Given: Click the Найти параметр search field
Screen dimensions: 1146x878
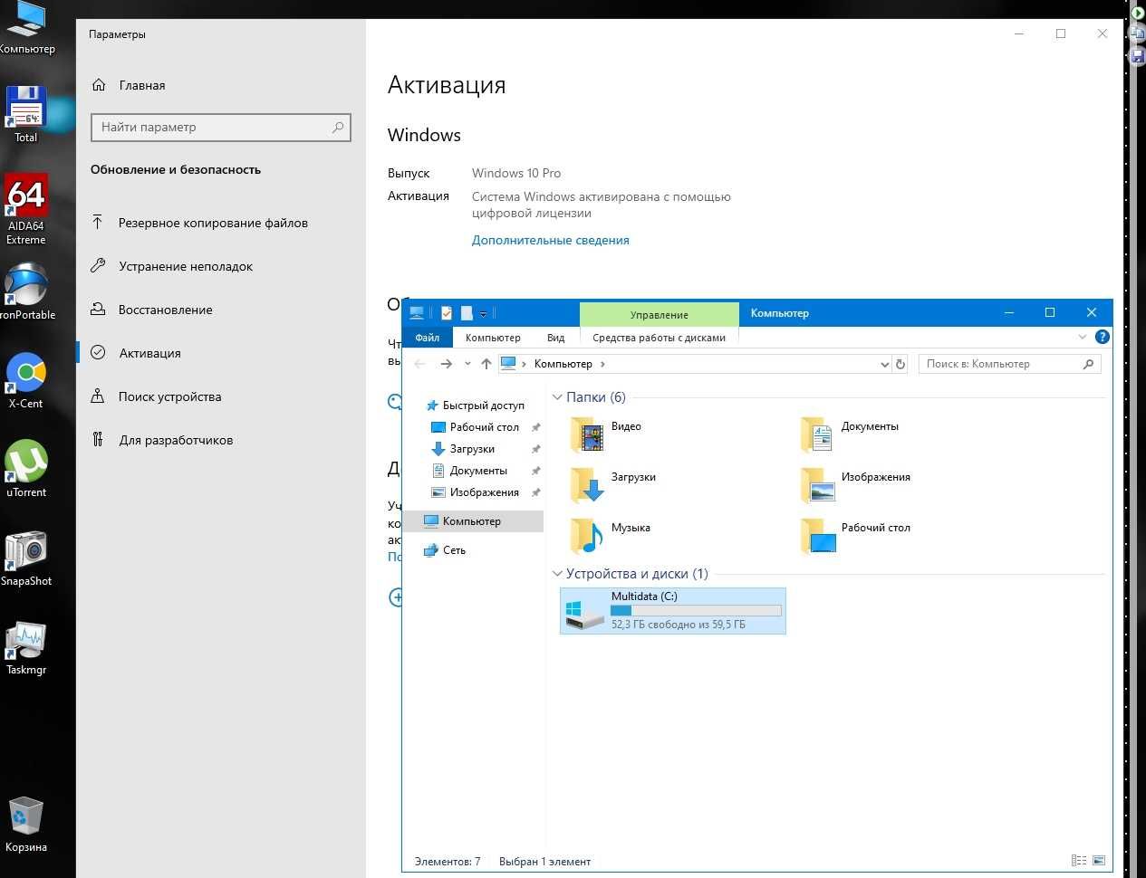Looking at the screenshot, I should click(x=220, y=128).
